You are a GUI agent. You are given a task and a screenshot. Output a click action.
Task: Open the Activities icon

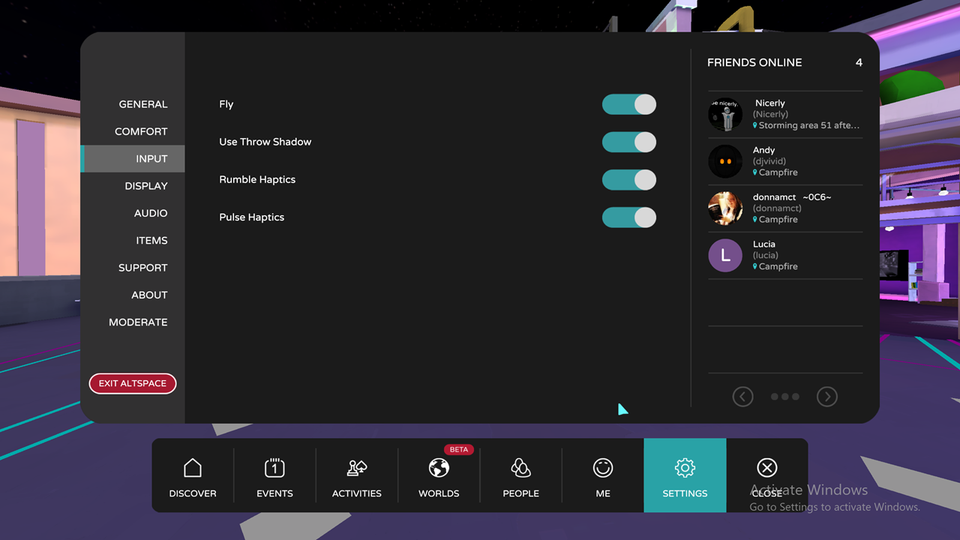(x=357, y=468)
